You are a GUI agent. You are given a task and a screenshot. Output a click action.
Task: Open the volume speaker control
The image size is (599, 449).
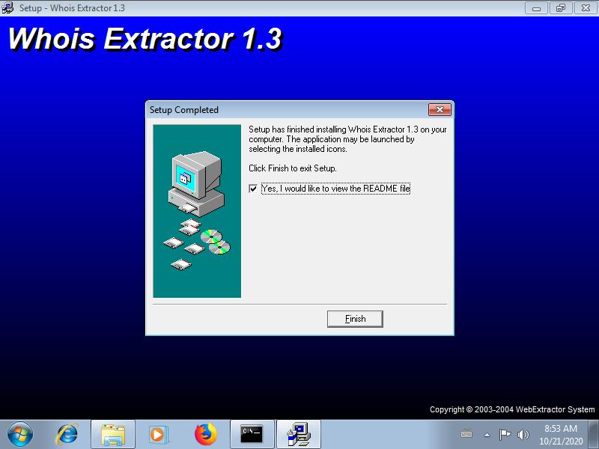[523, 435]
